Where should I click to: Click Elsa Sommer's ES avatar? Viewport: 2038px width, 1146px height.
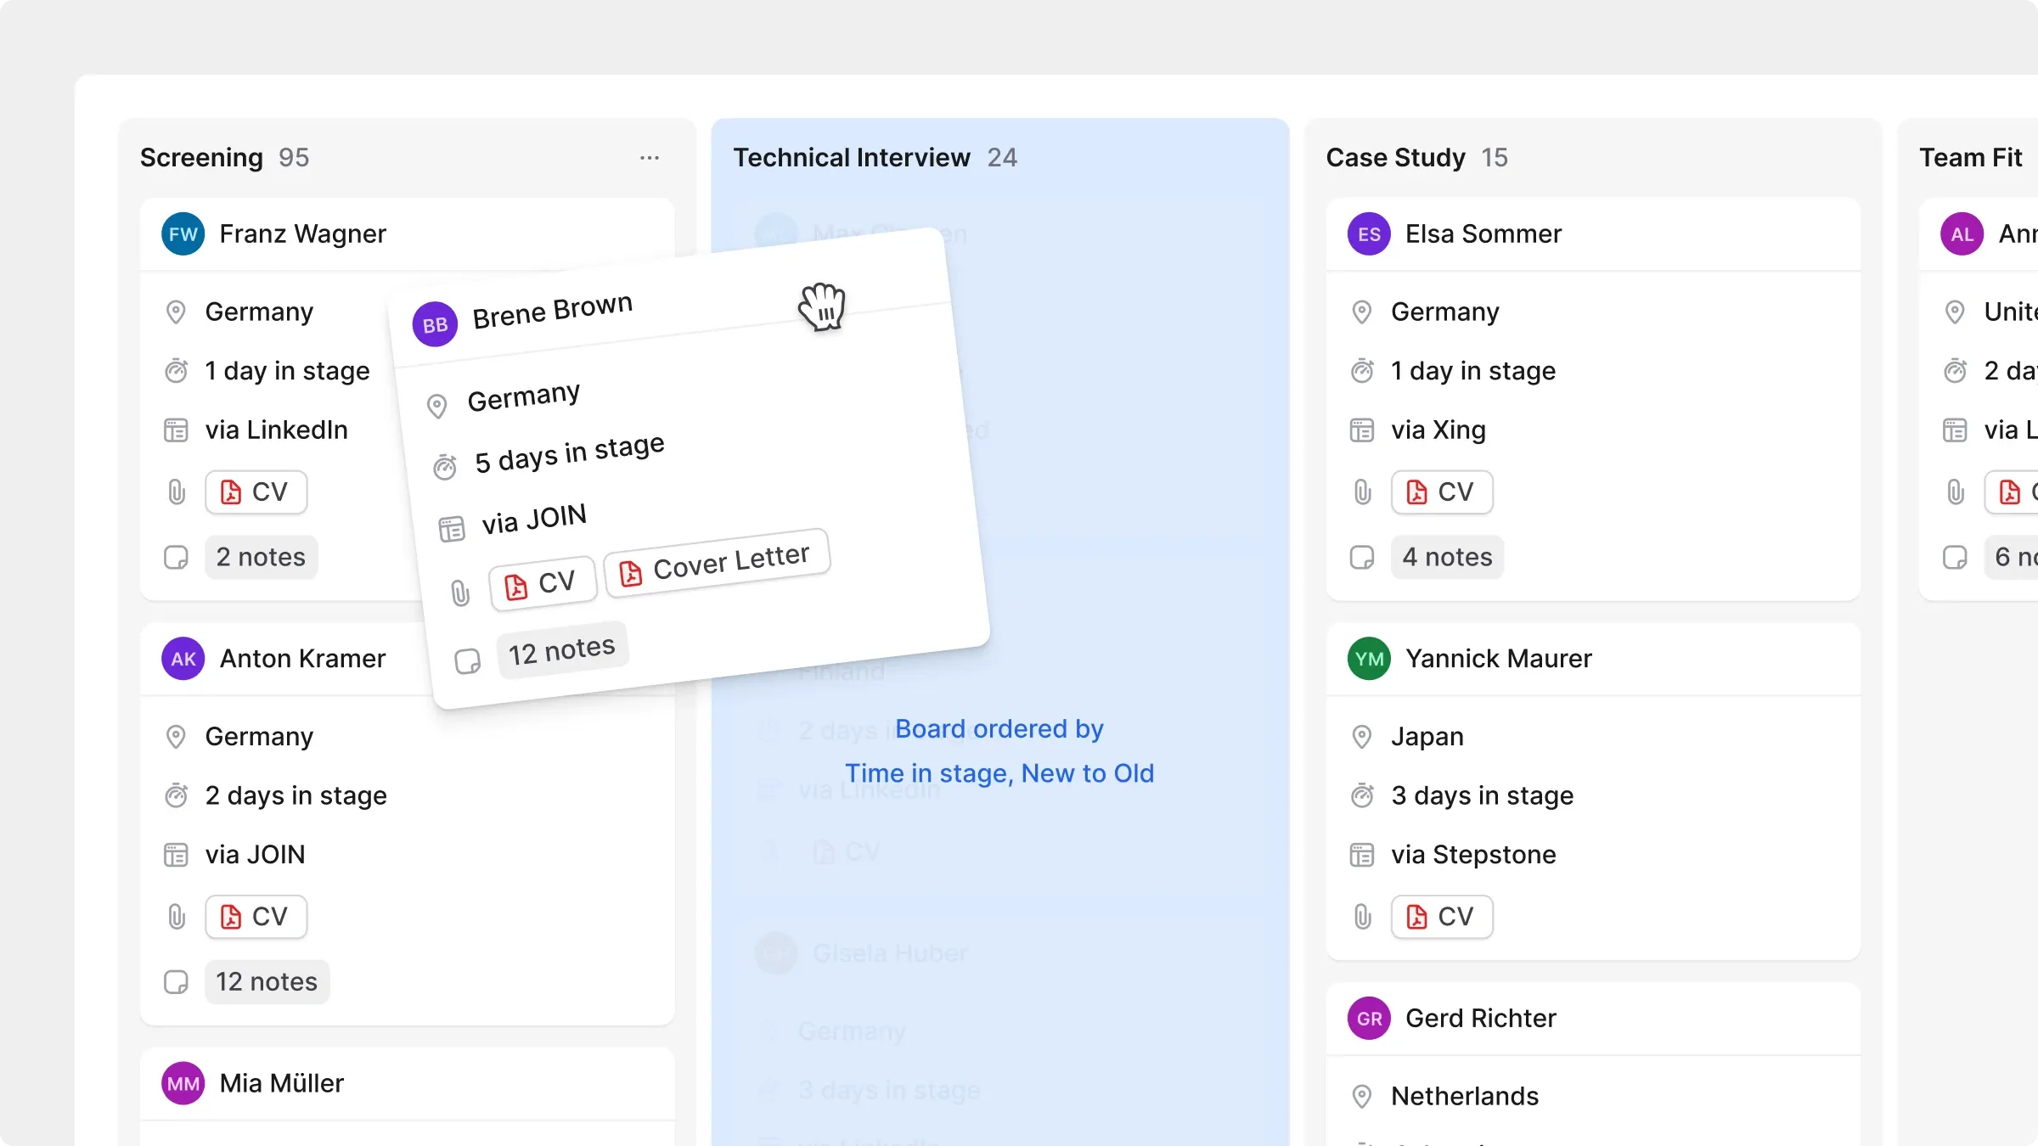coord(1369,234)
